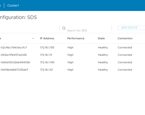Sort by Connection column header
Viewport: 145px width, 115px height.
(125, 38)
